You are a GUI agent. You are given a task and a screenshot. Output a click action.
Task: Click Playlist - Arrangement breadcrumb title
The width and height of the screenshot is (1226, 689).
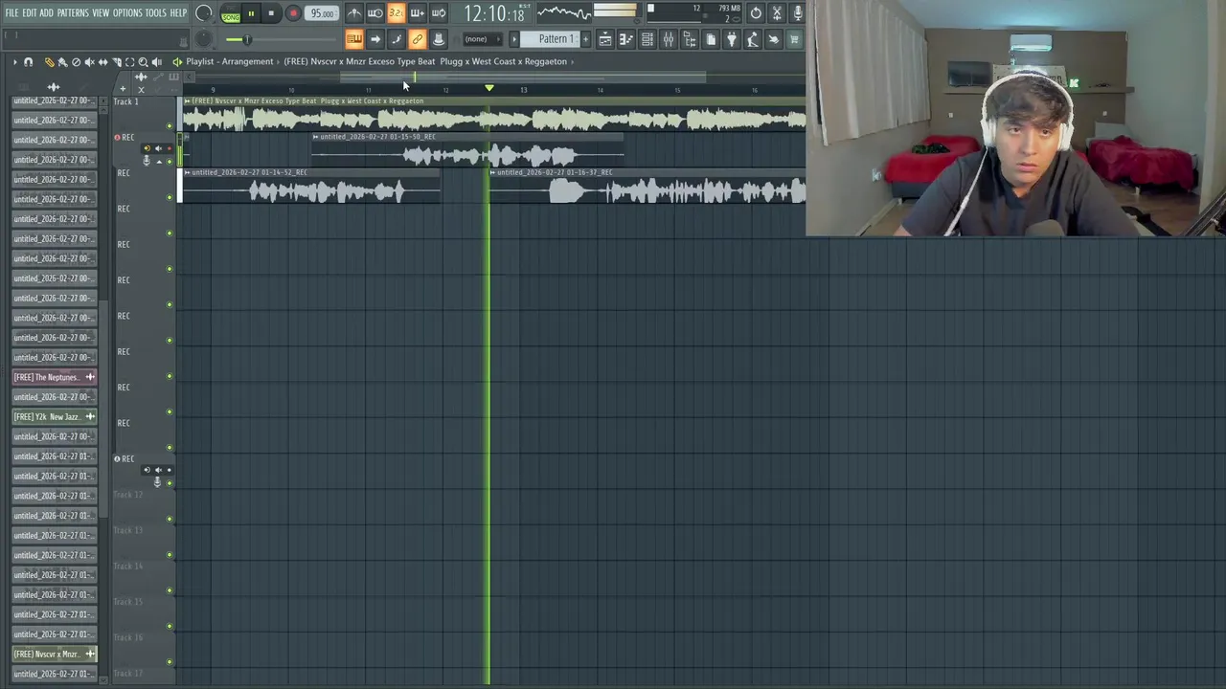tap(230, 61)
